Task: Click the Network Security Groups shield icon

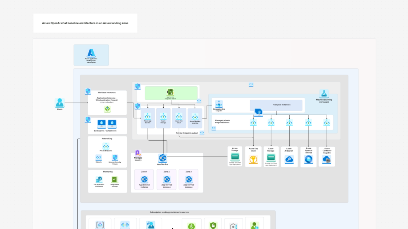Action: coord(115,158)
